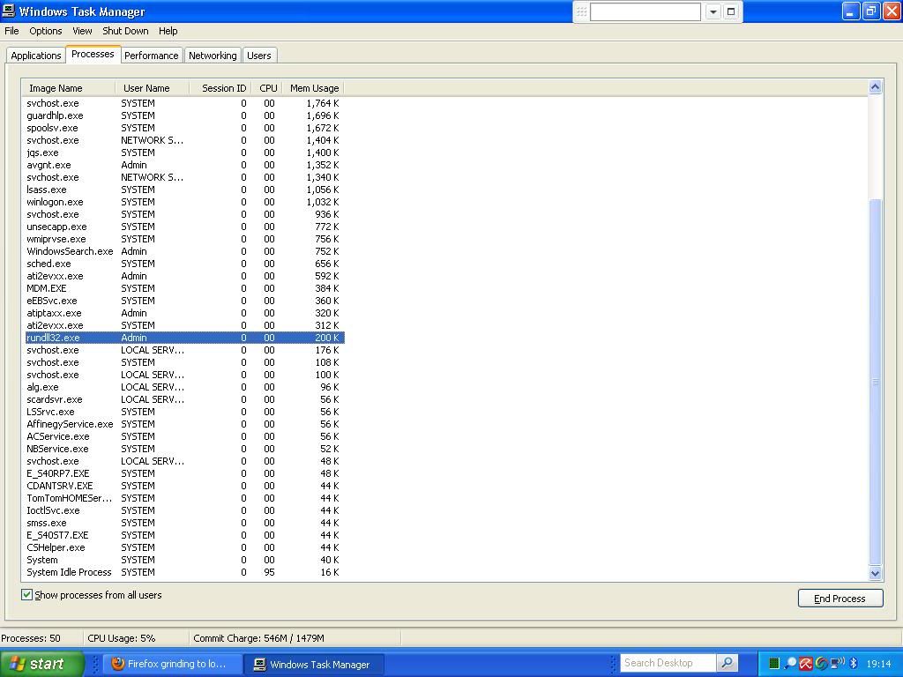Open the wireless network tray icon
The image size is (903, 677).
pyautogui.click(x=837, y=664)
